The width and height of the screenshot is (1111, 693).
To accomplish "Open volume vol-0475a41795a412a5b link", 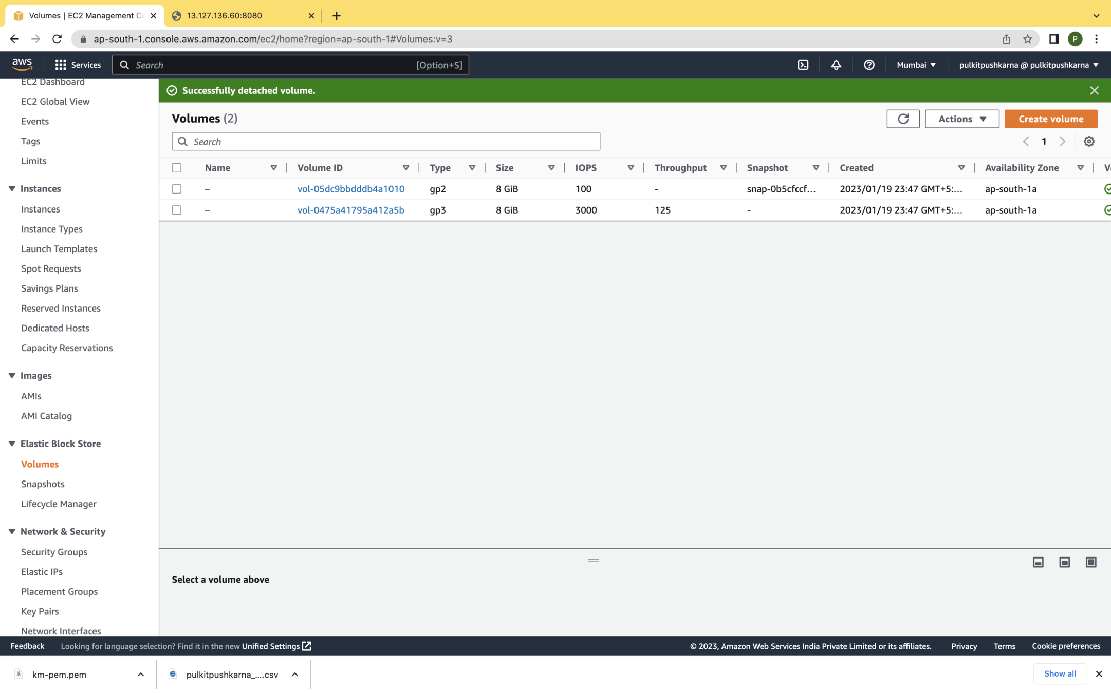I will point(350,210).
